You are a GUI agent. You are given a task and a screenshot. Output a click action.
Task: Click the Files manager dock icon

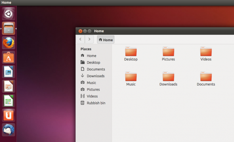(8, 28)
